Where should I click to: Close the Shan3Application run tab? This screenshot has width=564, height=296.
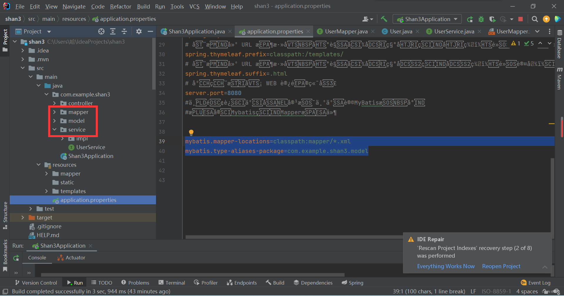[90, 246]
